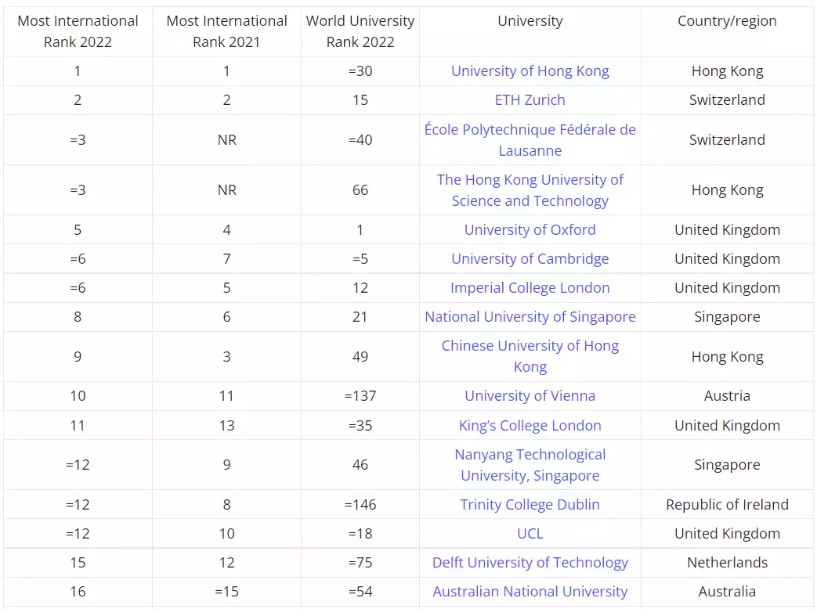Screen dimensions: 817x609
Task: Open King's College London link
Action: [530, 425]
